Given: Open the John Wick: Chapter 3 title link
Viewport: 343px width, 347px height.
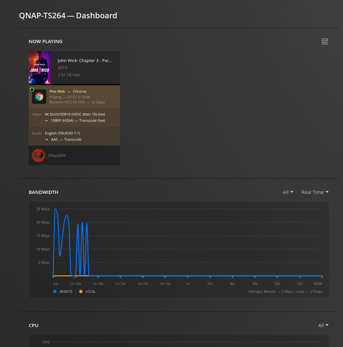Looking at the screenshot, I should pyautogui.click(x=85, y=61).
